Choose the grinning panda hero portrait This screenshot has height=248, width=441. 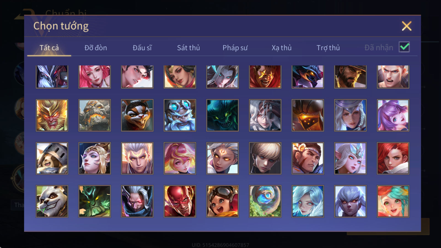52,201
